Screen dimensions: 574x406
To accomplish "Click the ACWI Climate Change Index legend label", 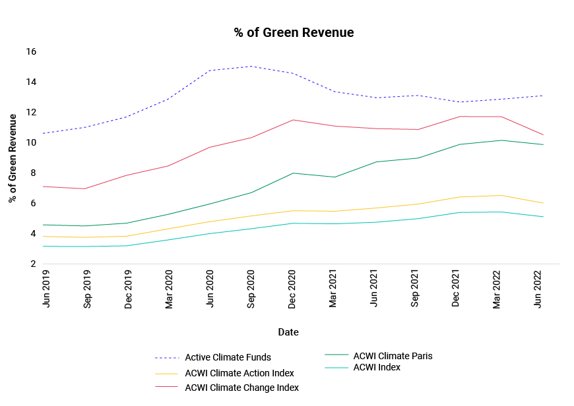I will point(241,388).
